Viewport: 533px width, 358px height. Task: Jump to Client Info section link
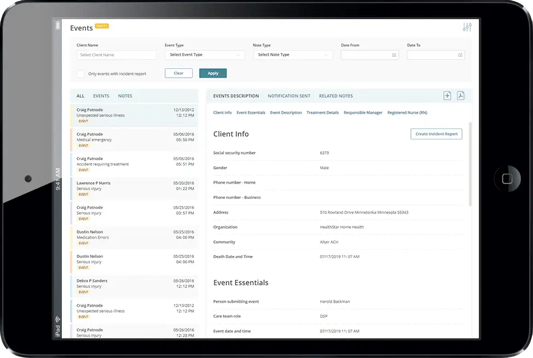[x=222, y=113]
